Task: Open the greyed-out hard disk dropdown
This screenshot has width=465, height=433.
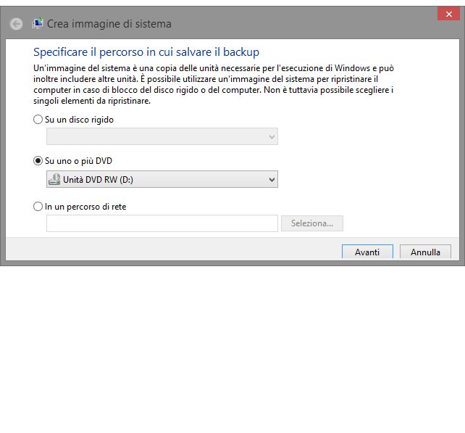Action: point(159,136)
